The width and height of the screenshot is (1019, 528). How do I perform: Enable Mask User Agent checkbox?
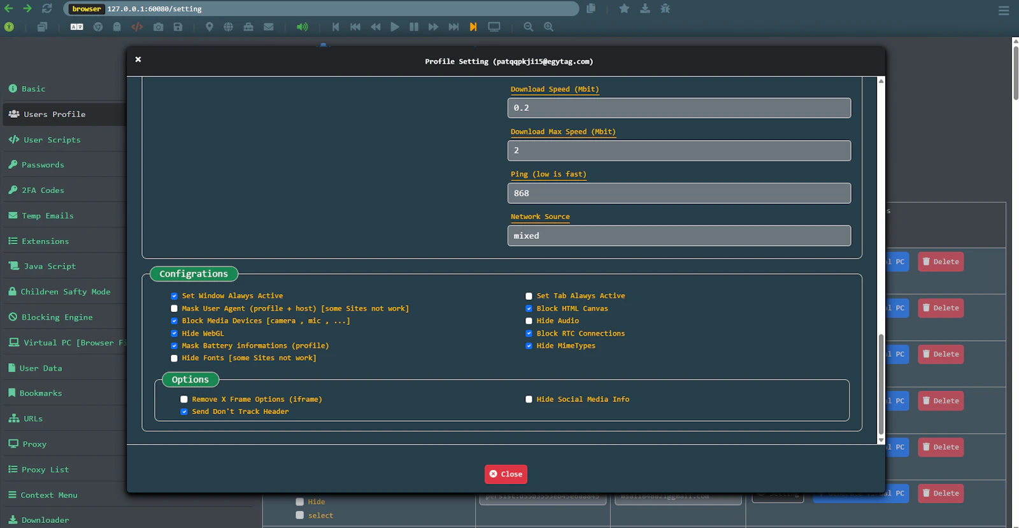(175, 308)
